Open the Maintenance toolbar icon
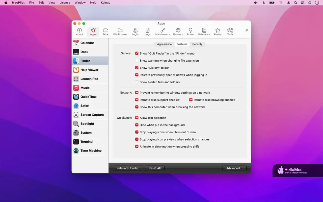The width and height of the screenshot is (323, 202). pyautogui.click(x=163, y=32)
